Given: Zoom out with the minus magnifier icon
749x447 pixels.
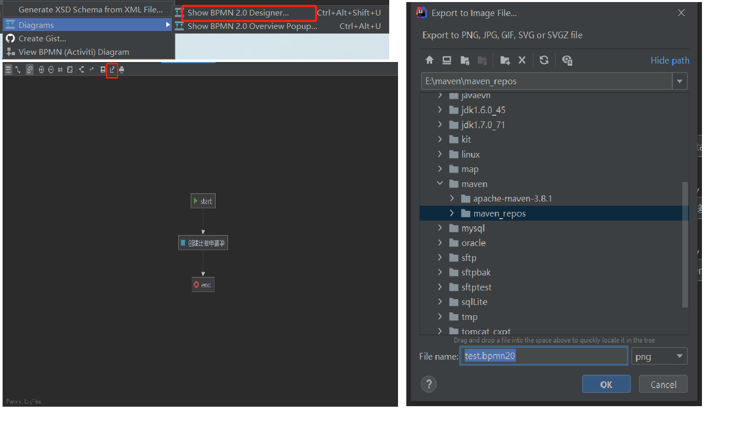Looking at the screenshot, I should 51,69.
